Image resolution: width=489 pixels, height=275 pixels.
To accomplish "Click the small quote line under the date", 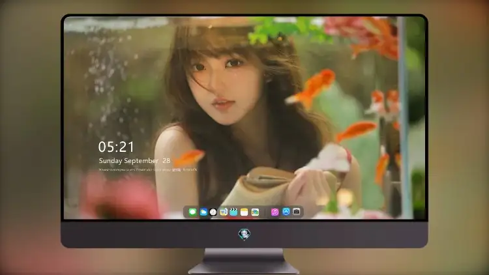I will click(148, 169).
